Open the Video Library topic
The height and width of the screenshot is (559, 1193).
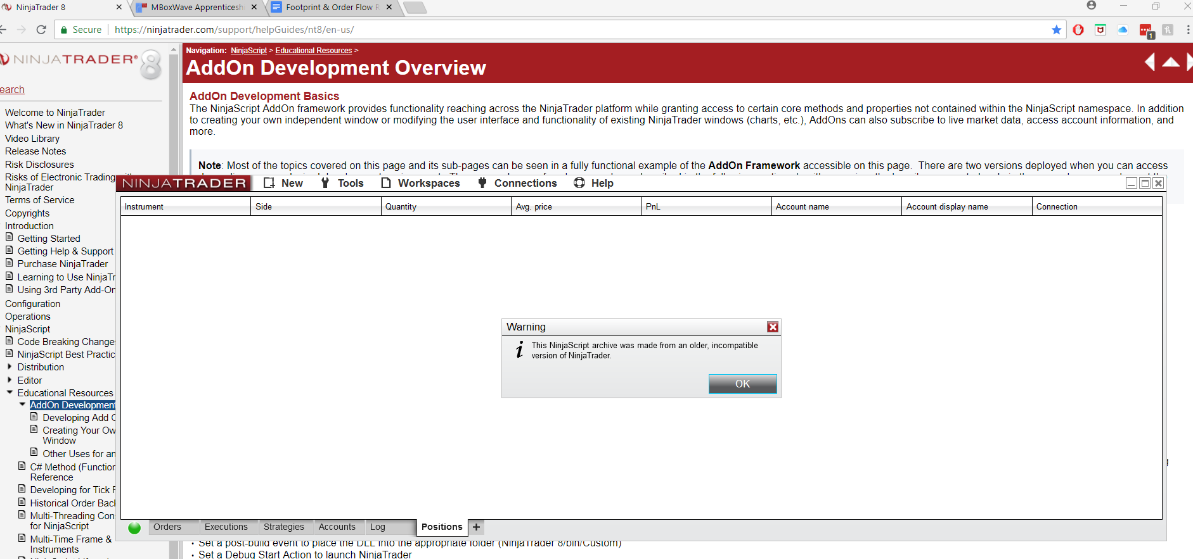(32, 139)
